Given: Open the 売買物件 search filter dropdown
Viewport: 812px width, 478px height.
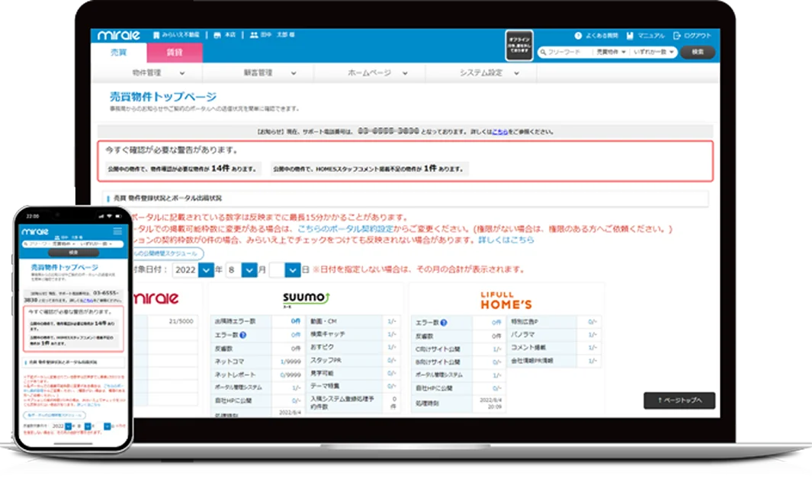Looking at the screenshot, I should 609,51.
